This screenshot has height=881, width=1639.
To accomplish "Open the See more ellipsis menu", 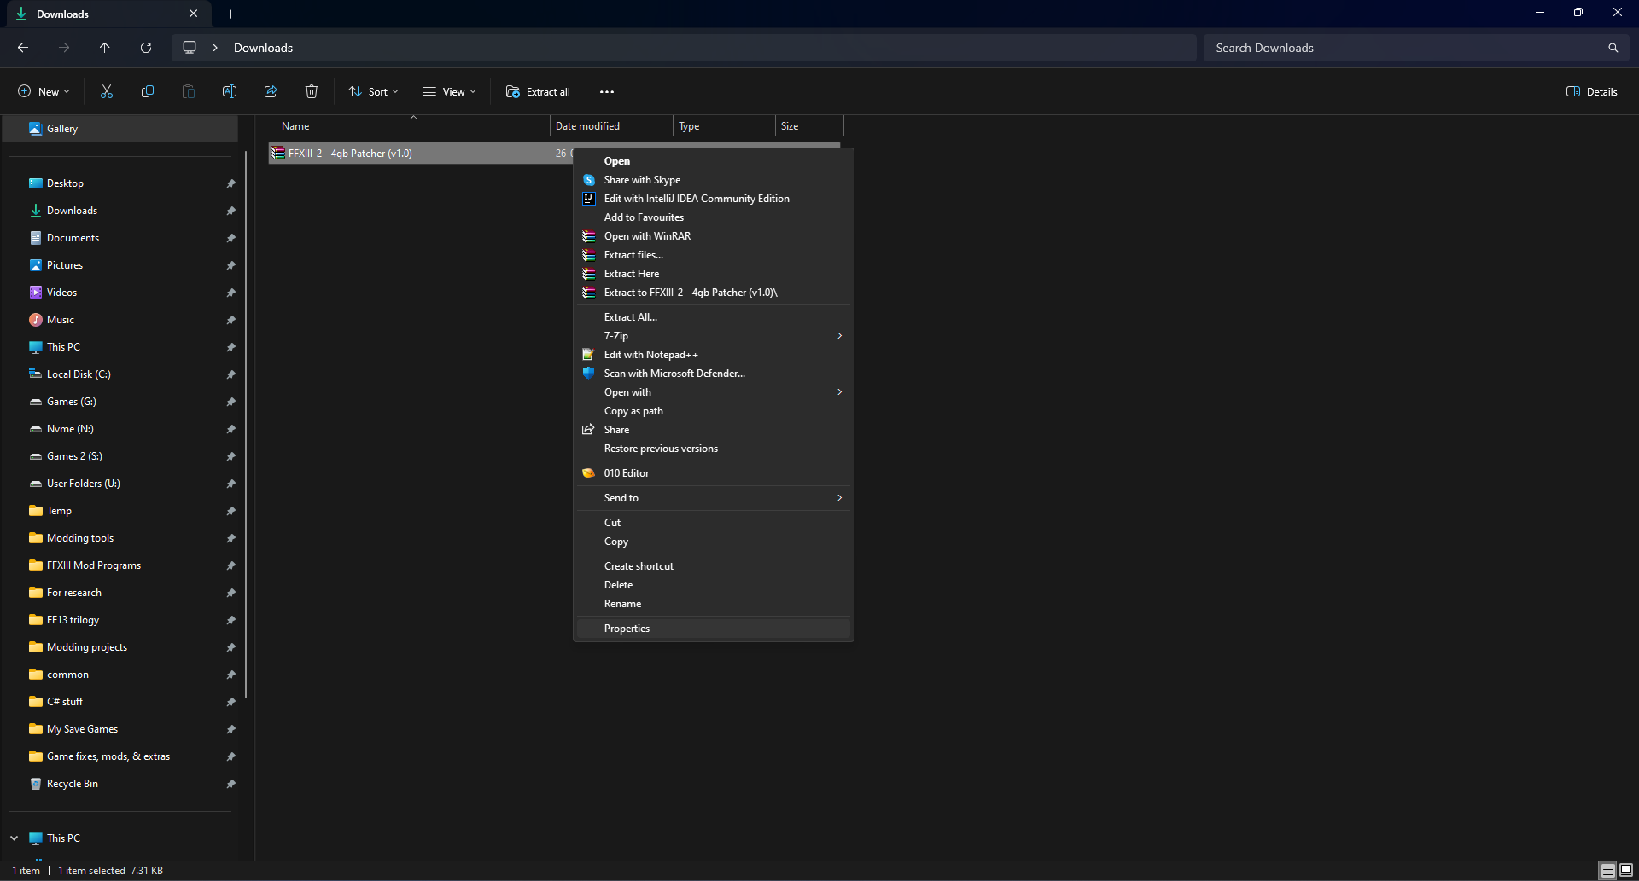I will pos(607,91).
